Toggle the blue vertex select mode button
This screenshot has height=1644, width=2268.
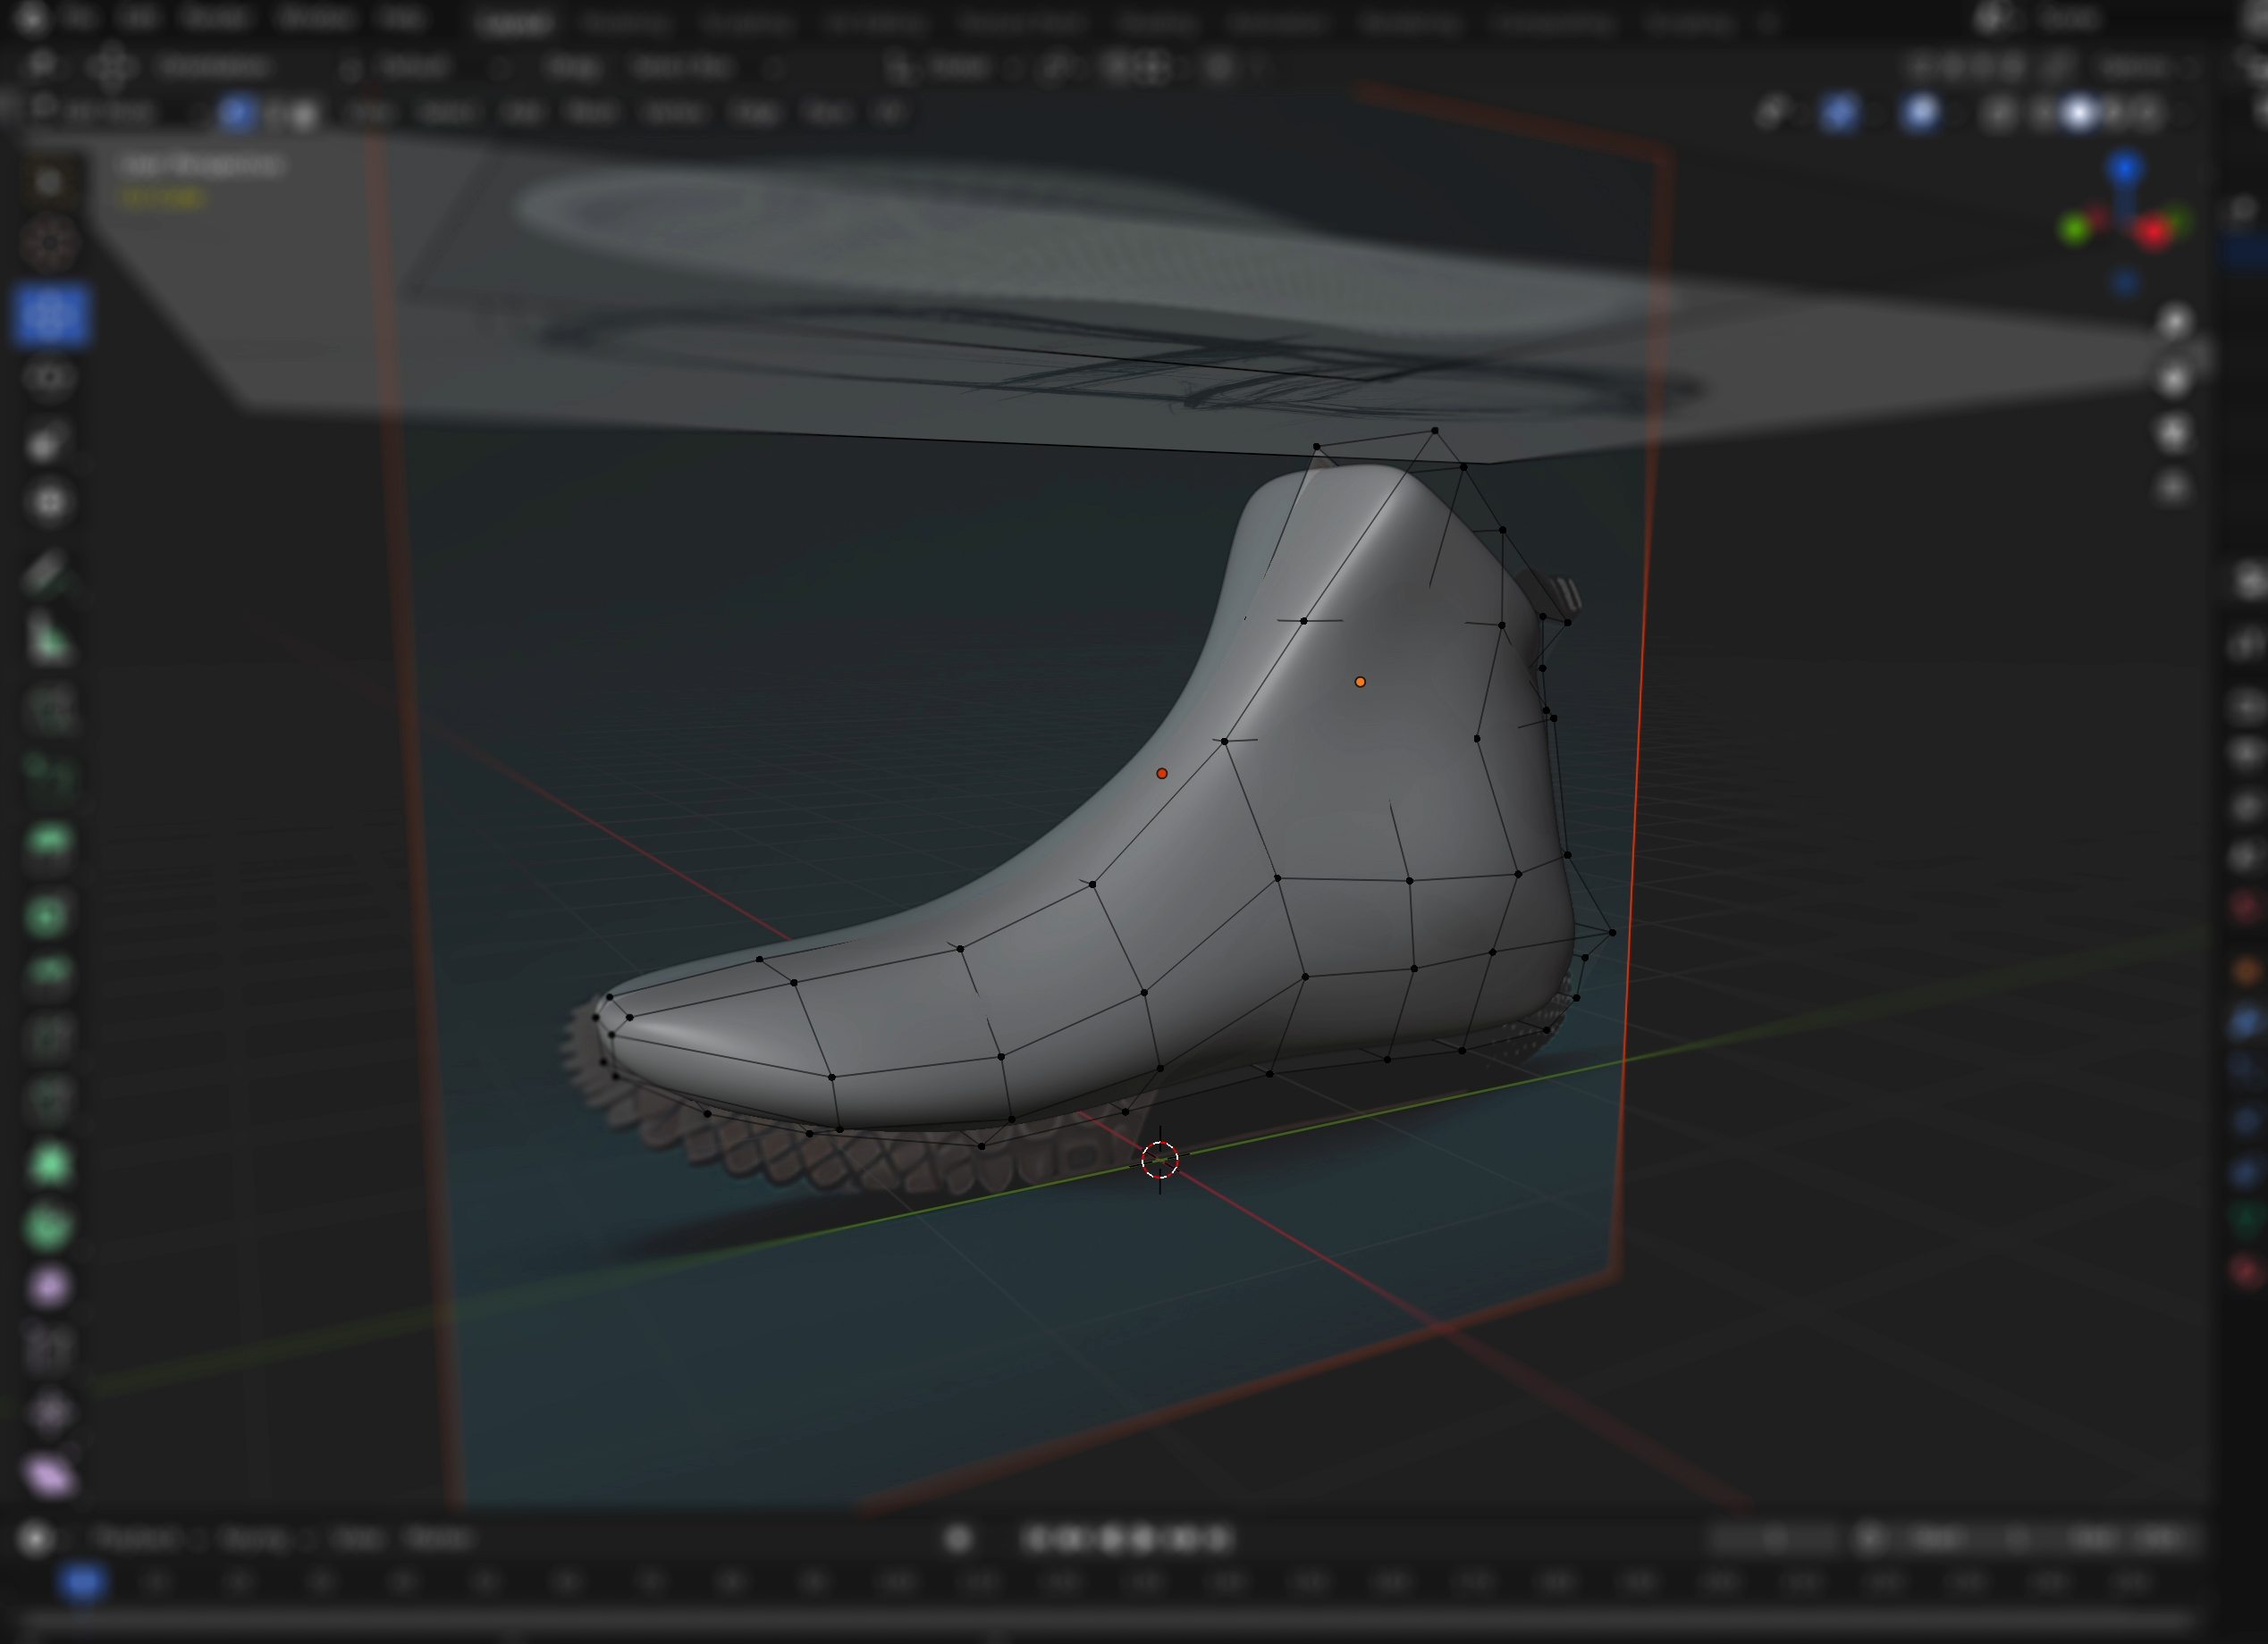point(236,113)
